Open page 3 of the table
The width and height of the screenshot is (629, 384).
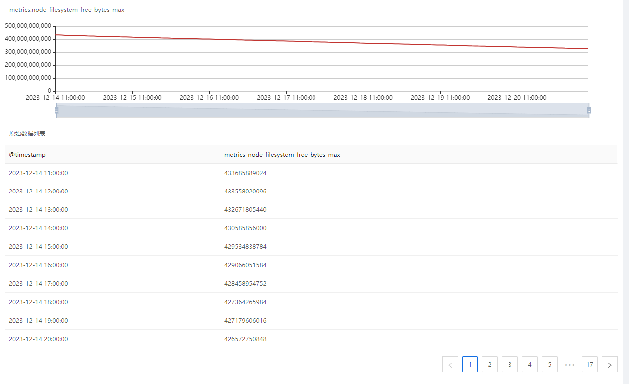tap(509, 364)
